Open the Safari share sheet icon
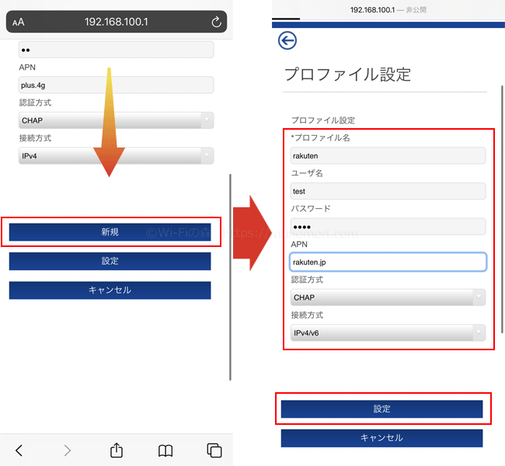 117,450
